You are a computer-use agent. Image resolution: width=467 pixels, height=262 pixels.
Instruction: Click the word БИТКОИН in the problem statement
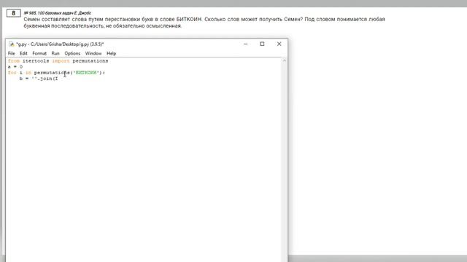tap(189, 20)
